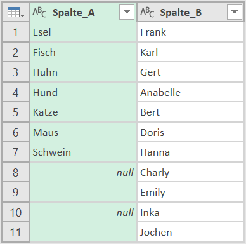This screenshot has width=246, height=244.
Task: Open the Spalte_A filter dropdown
Action: point(127,12)
